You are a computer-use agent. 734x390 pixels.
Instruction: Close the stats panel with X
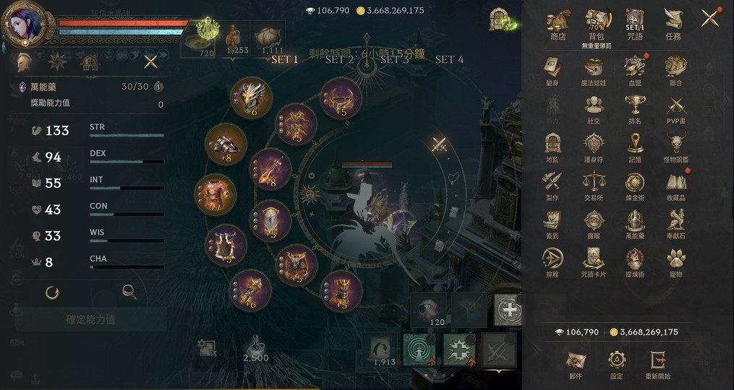(150, 61)
